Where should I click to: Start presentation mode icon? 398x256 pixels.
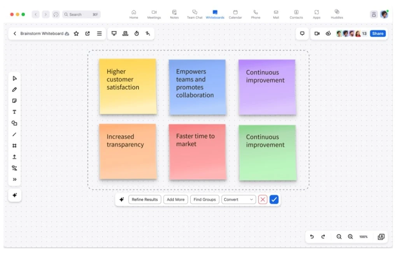114,33
